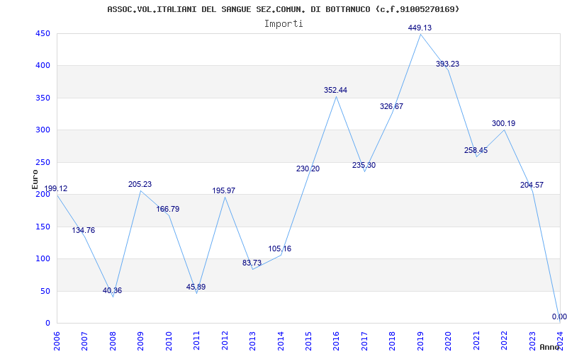Click the chart title ASSOC.VOL.ITALIANI DEL SANGUE

(x=283, y=9)
